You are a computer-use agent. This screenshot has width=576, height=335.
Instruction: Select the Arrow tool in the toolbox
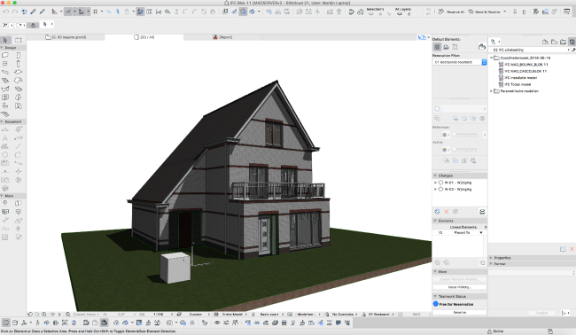point(5,40)
